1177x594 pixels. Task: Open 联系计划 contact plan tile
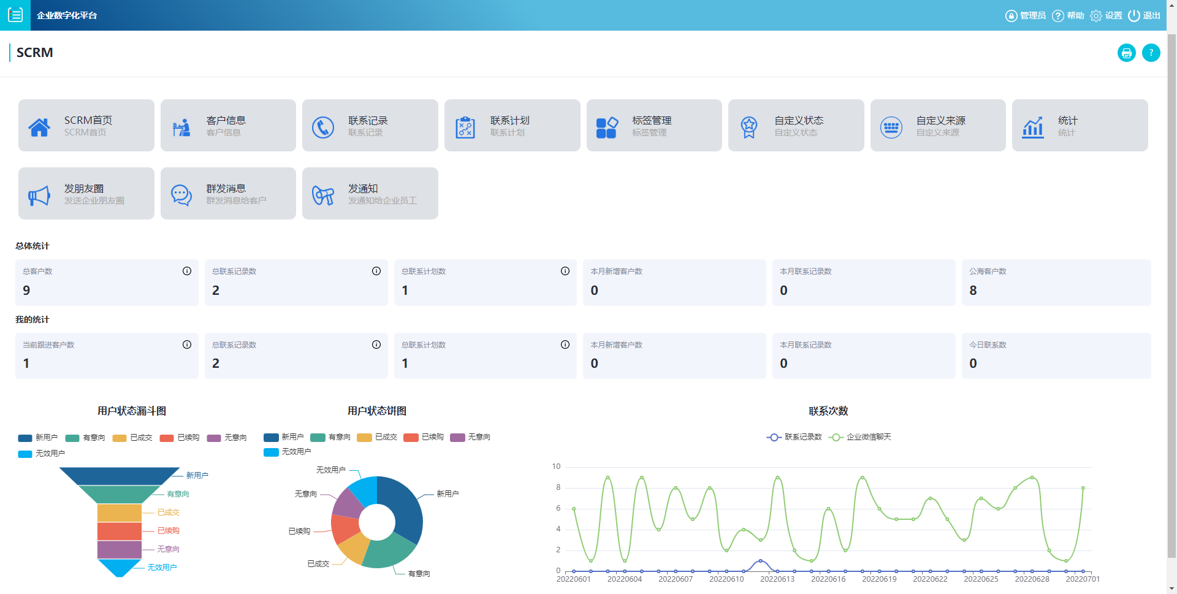[512, 126]
